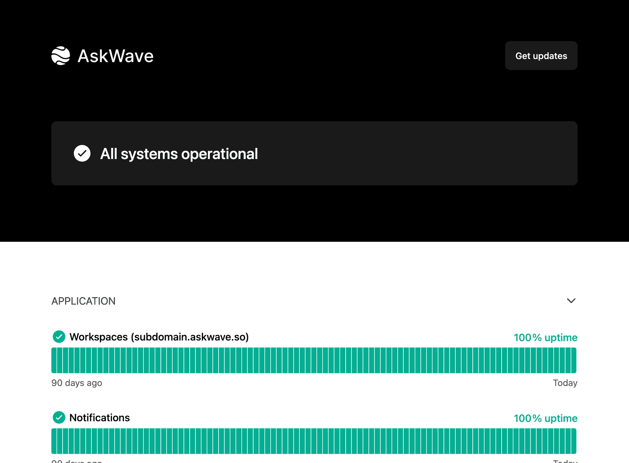Click last day bar in Workspaces uptime
629x463 pixels.
point(574,360)
